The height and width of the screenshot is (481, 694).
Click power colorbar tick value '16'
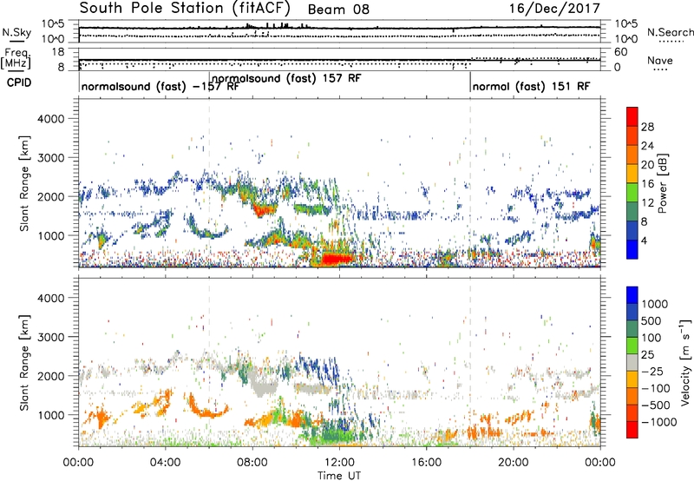pyautogui.click(x=647, y=184)
